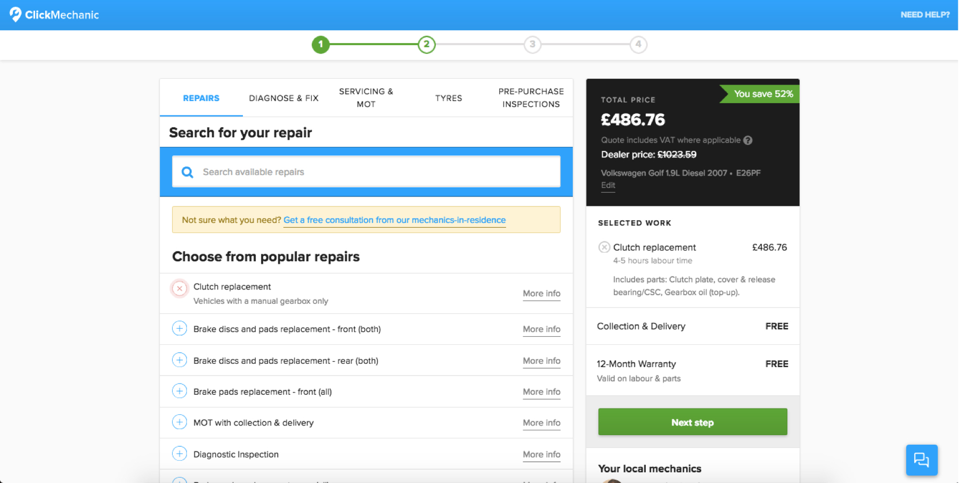Image resolution: width=959 pixels, height=483 pixels.
Task: Click the VAT help question mark icon
Action: tap(748, 140)
